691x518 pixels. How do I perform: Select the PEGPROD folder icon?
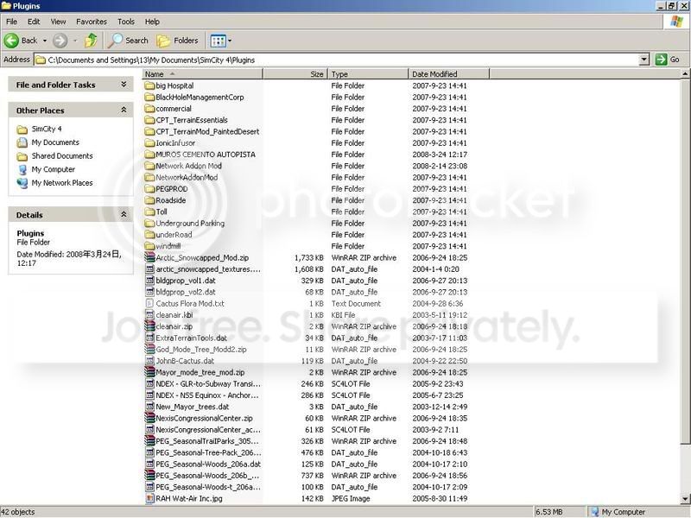(149, 188)
